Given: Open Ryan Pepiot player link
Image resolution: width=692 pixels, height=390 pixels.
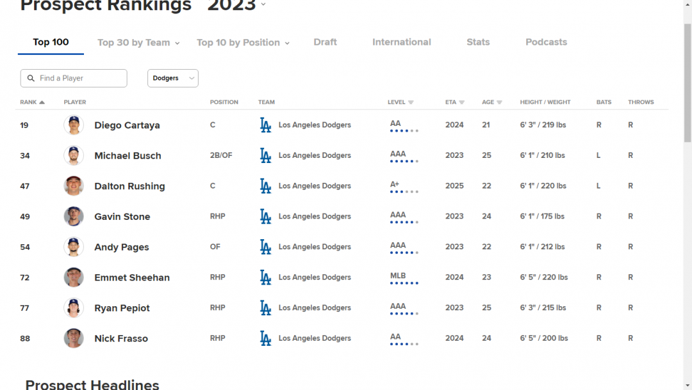Looking at the screenshot, I should tap(122, 308).
